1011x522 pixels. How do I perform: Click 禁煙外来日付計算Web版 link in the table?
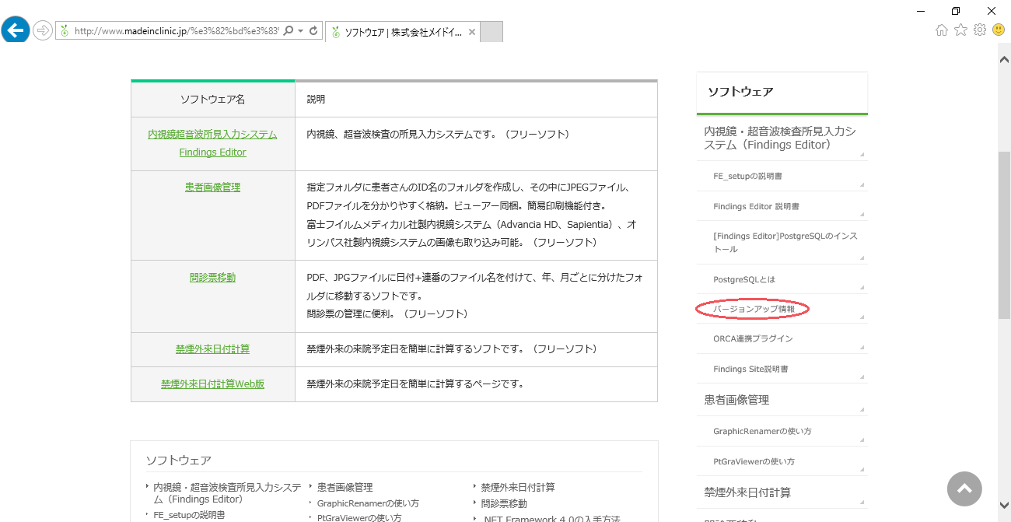click(x=212, y=384)
